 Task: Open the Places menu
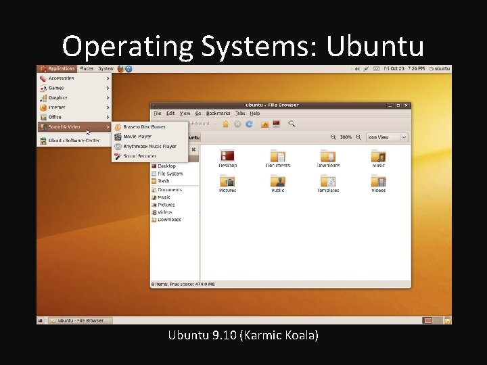(87, 68)
